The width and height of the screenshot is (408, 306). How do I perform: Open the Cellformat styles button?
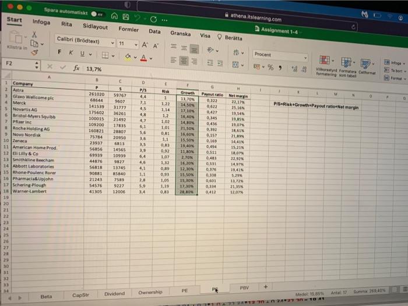pyautogui.click(x=367, y=67)
